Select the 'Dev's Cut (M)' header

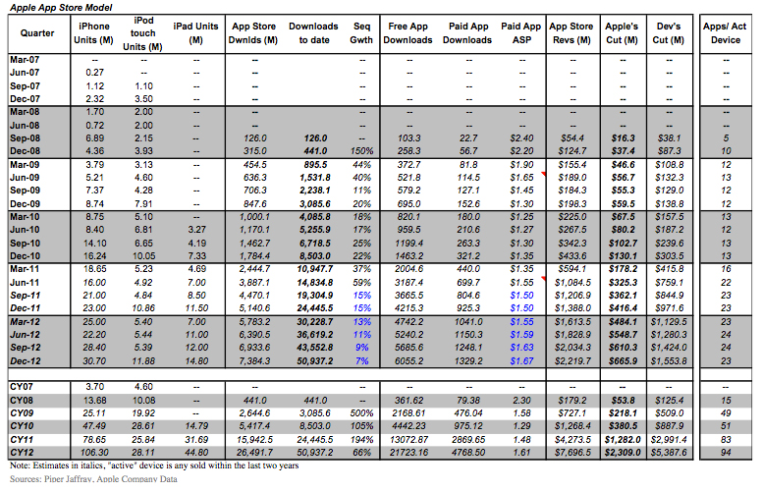click(x=669, y=33)
